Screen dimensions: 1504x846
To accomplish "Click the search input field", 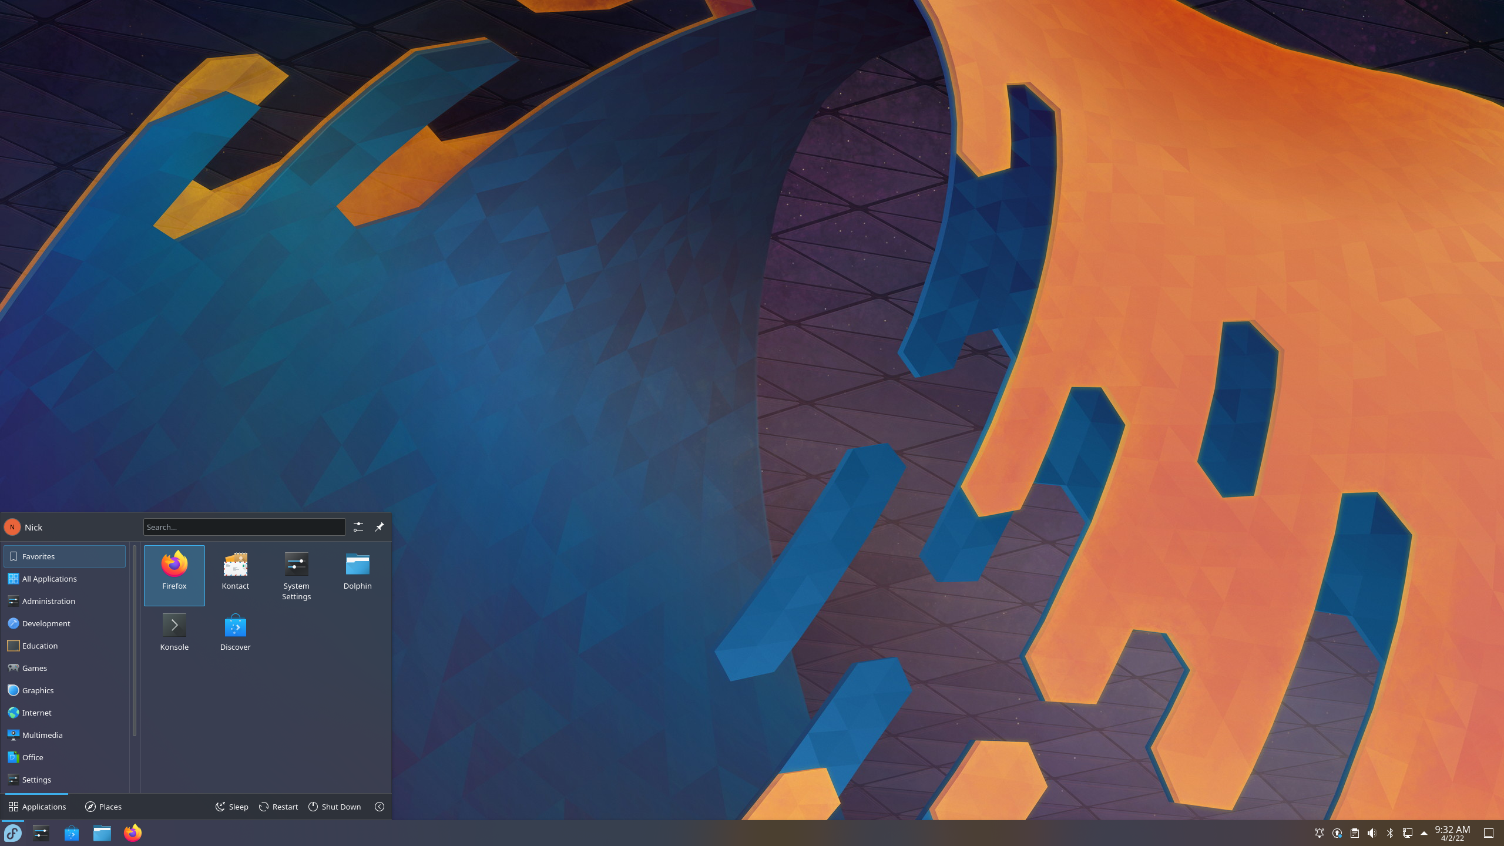I will [244, 527].
